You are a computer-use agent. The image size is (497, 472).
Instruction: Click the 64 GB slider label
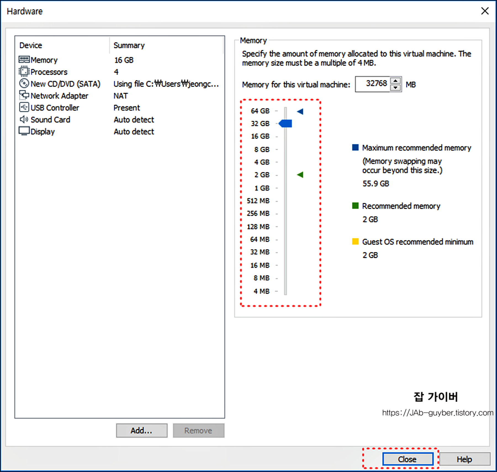coord(260,111)
